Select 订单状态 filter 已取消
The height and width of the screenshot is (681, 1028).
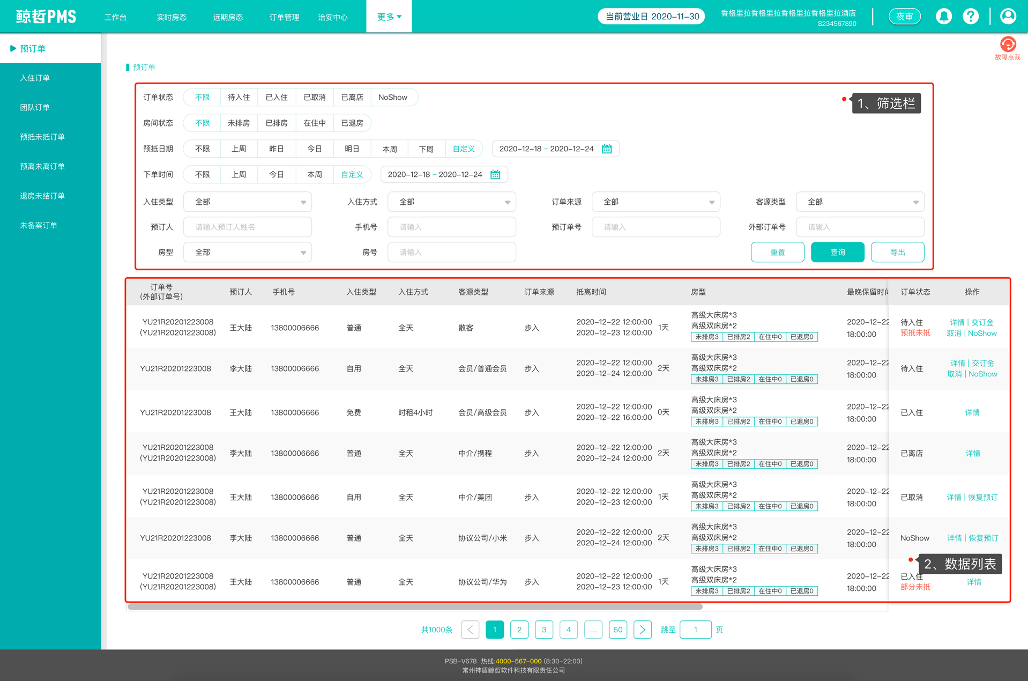coord(314,97)
